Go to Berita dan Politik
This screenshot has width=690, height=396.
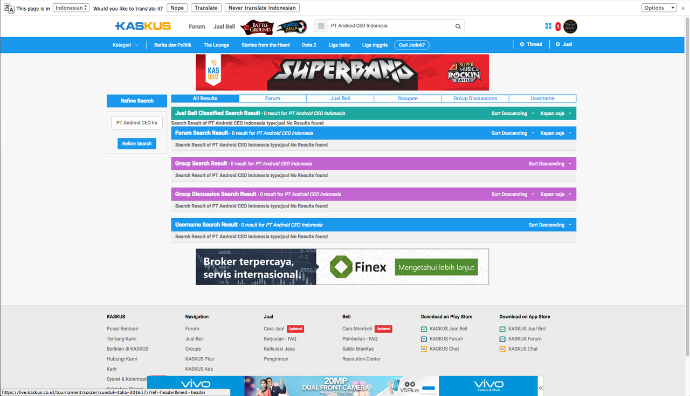tap(172, 45)
